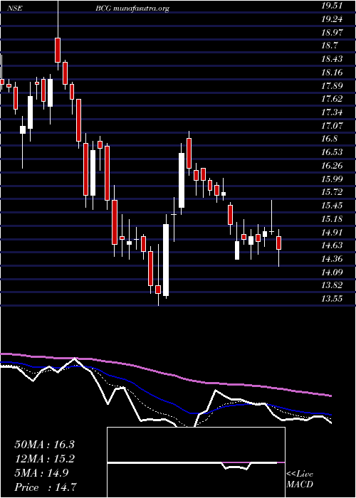Click the 13.55 price axis label
The image size is (356, 498).
tap(333, 299)
